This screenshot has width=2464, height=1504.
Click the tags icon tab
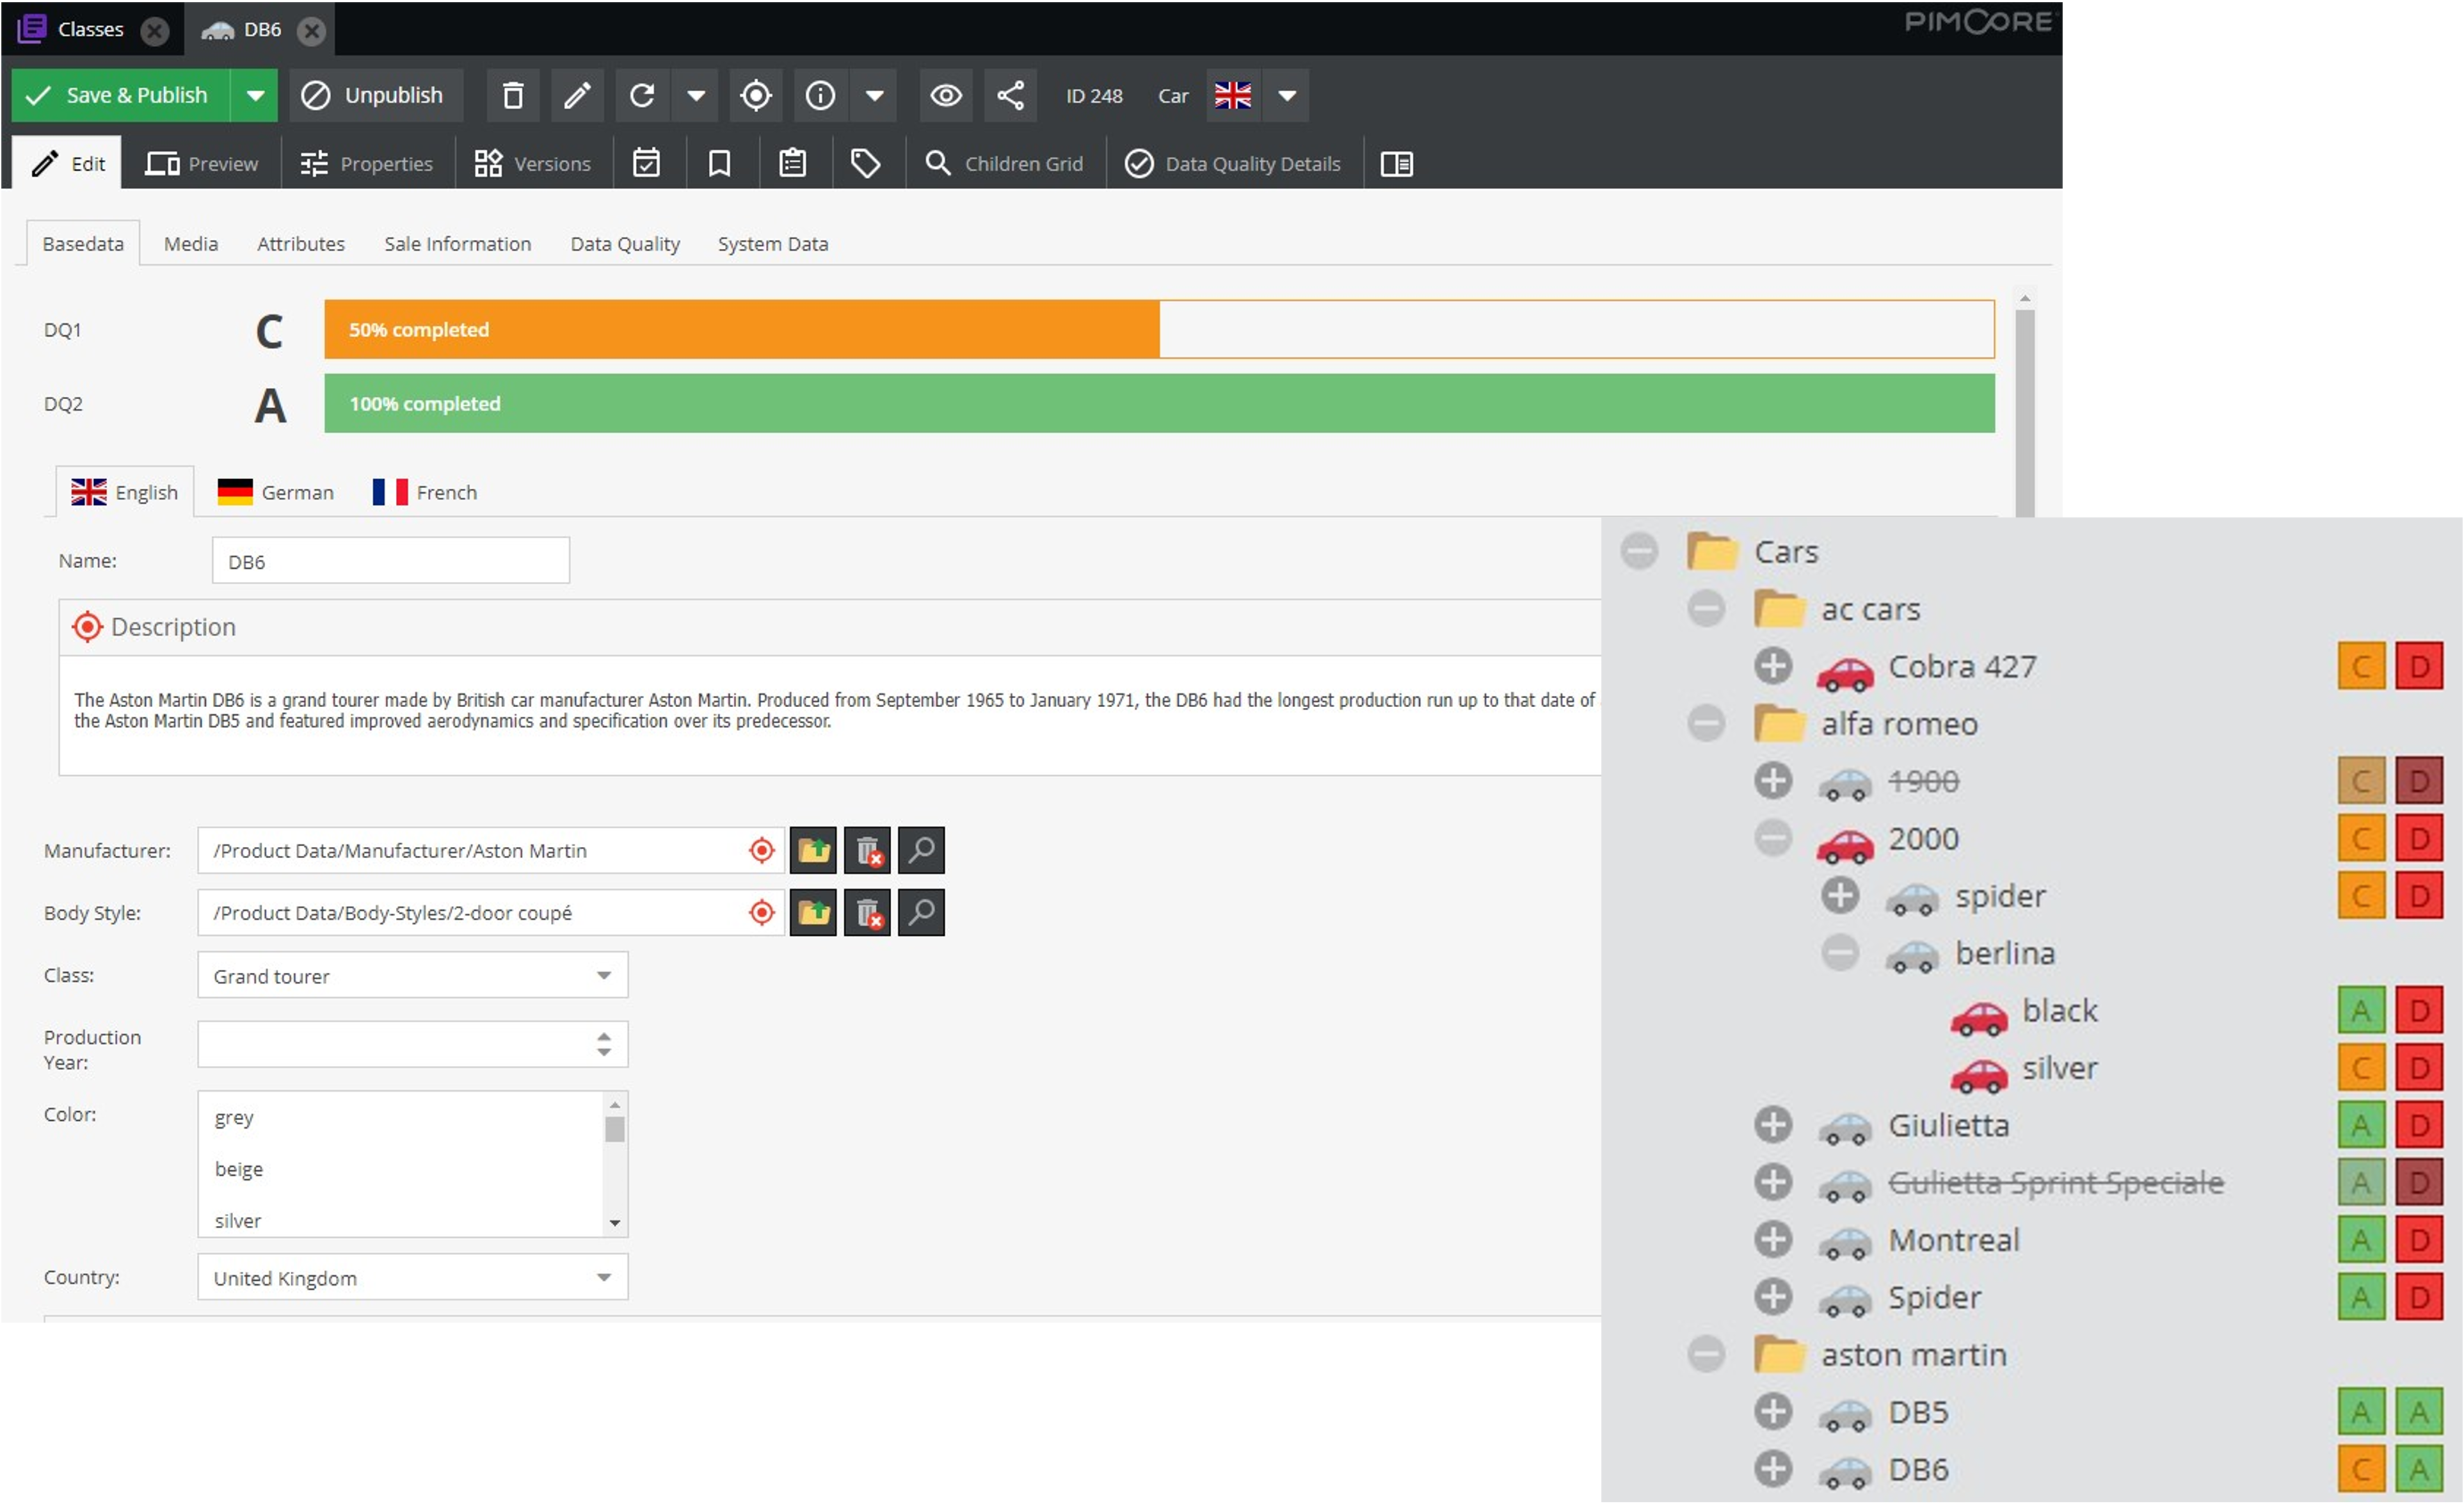(866, 164)
